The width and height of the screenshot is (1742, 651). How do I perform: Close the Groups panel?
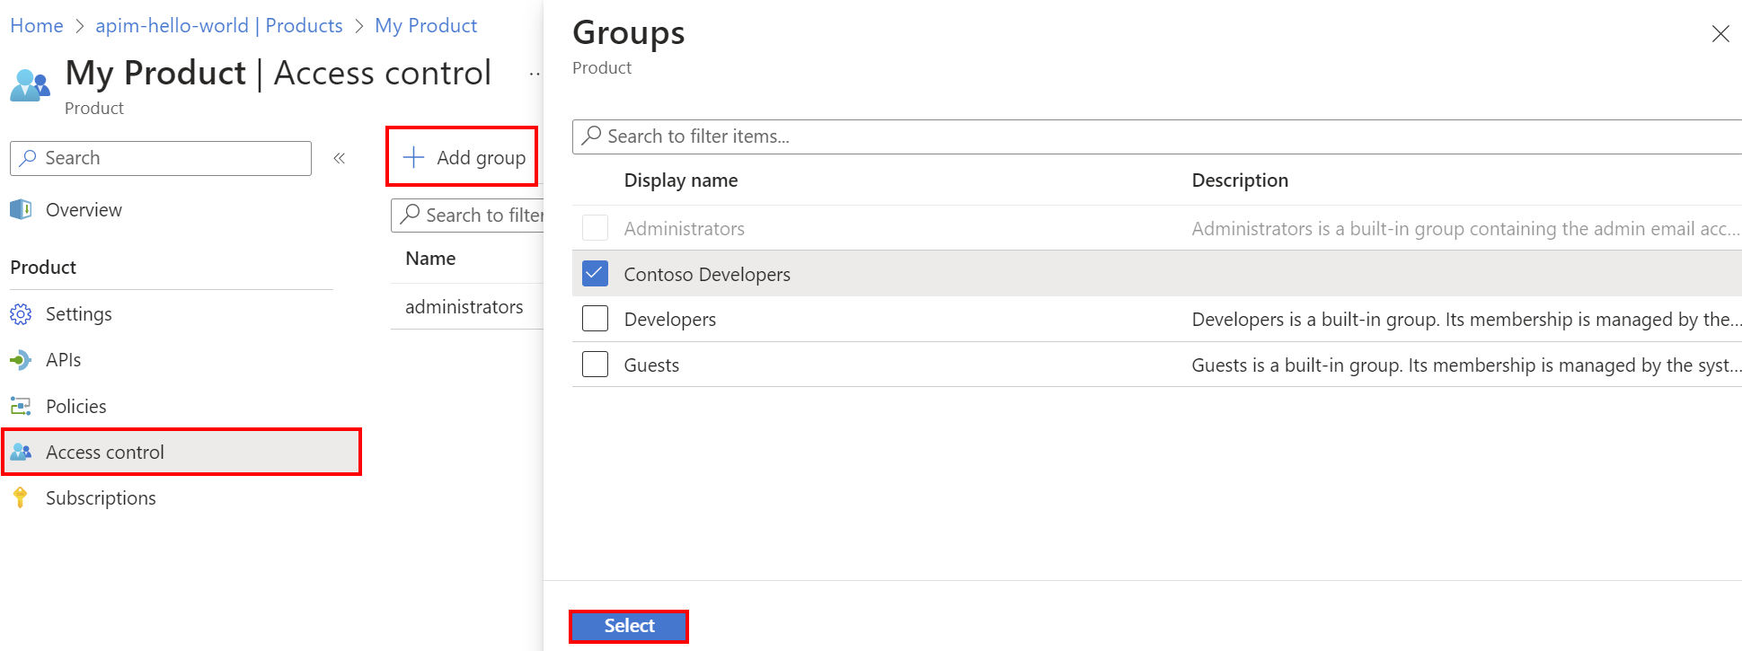(1720, 34)
